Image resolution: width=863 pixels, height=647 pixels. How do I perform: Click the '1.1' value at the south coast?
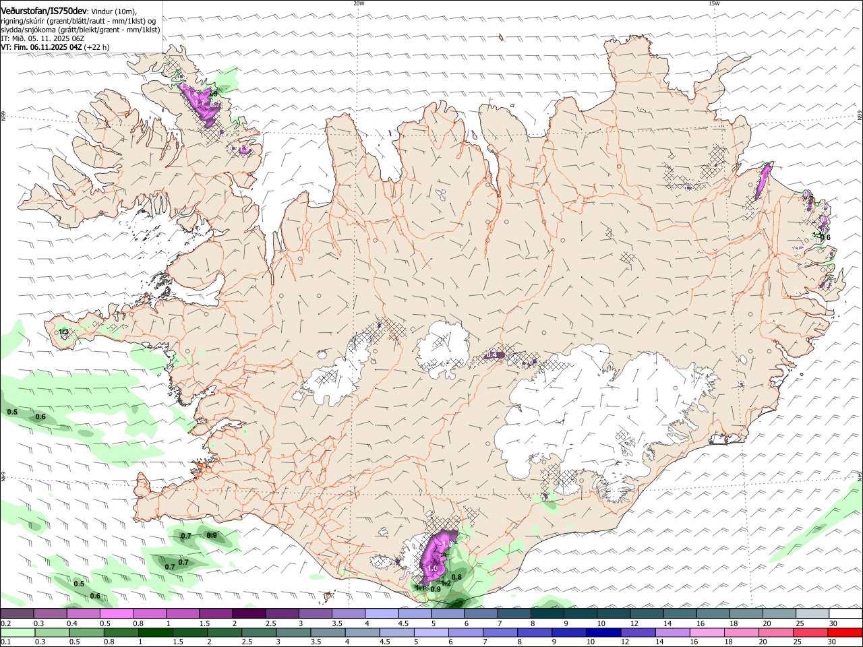[x=420, y=588]
